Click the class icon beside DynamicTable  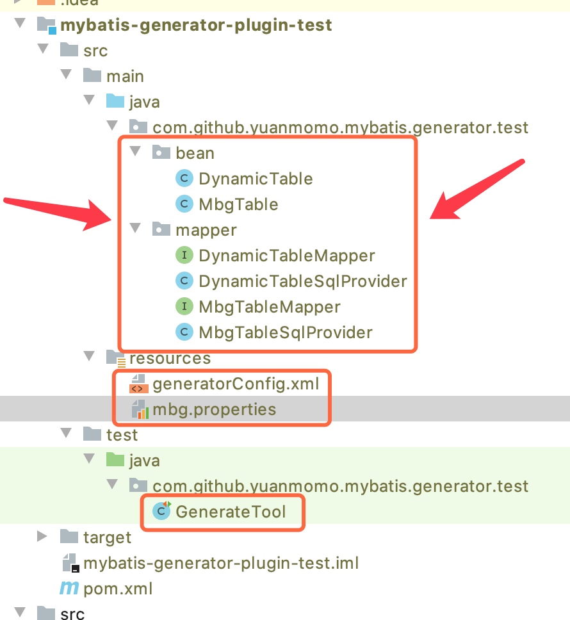184,178
